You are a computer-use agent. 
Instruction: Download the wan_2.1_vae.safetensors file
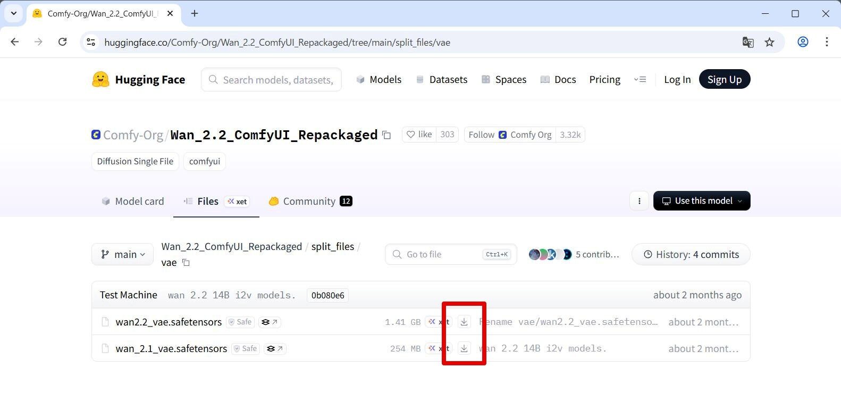click(464, 348)
